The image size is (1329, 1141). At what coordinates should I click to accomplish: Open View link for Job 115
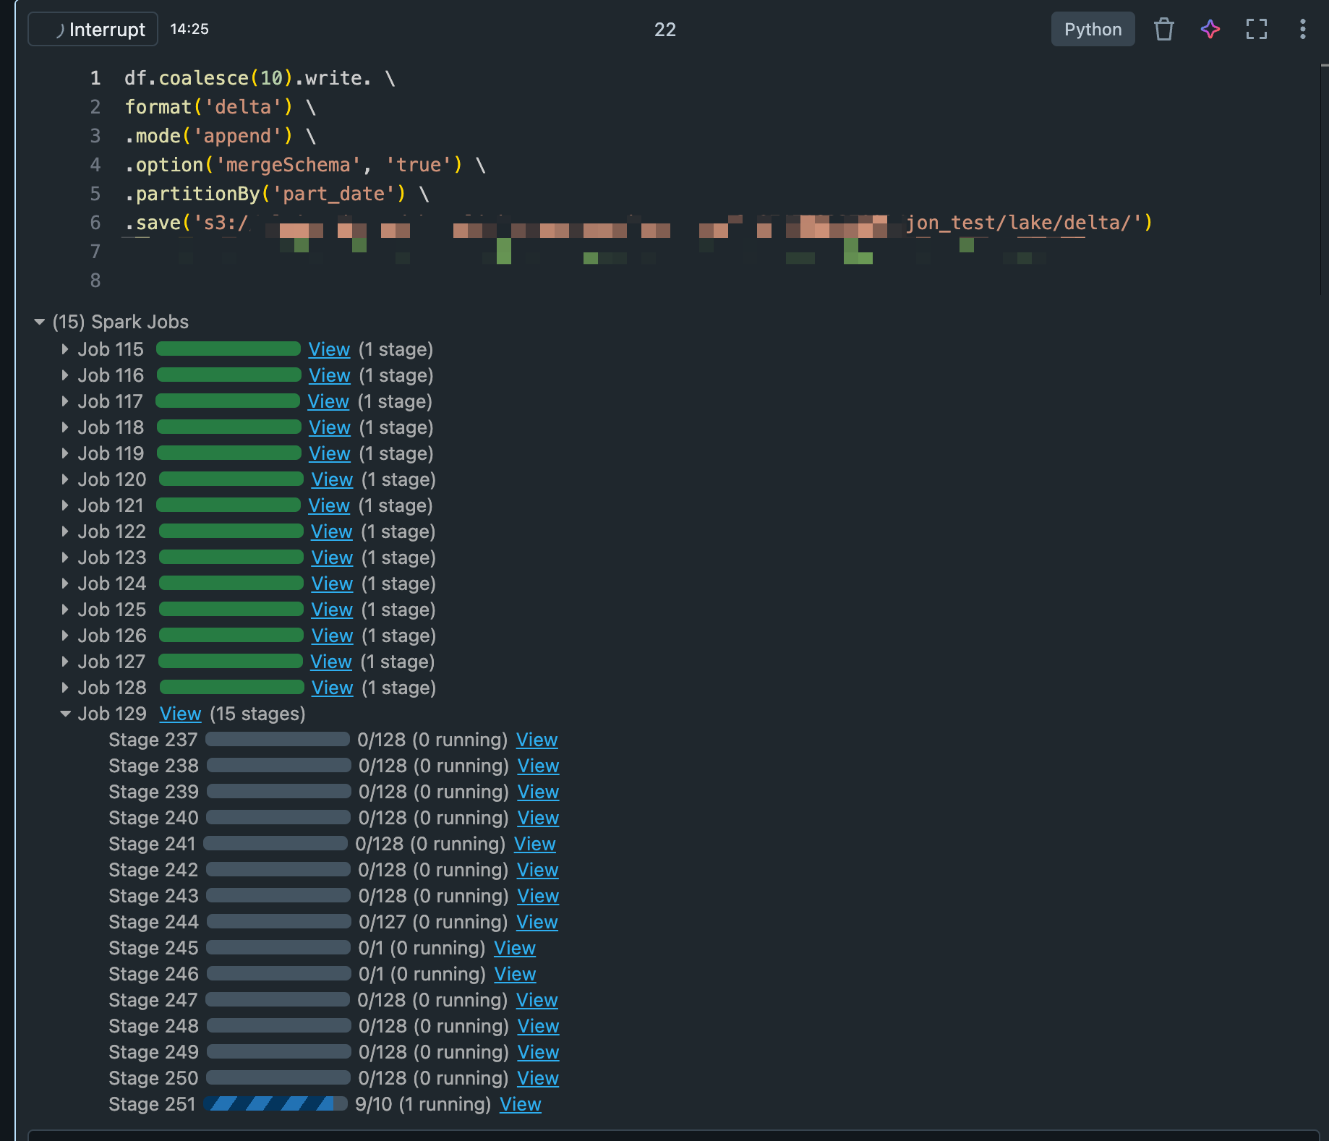pyautogui.click(x=329, y=349)
